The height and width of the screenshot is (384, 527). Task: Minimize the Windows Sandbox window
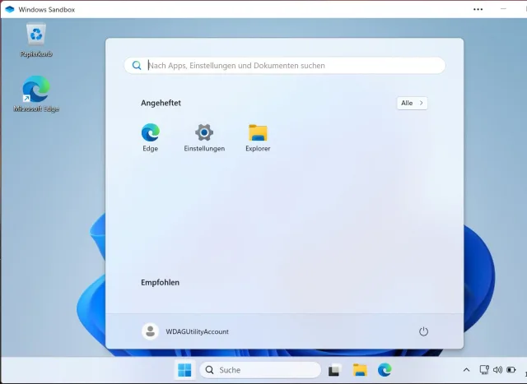click(x=503, y=9)
